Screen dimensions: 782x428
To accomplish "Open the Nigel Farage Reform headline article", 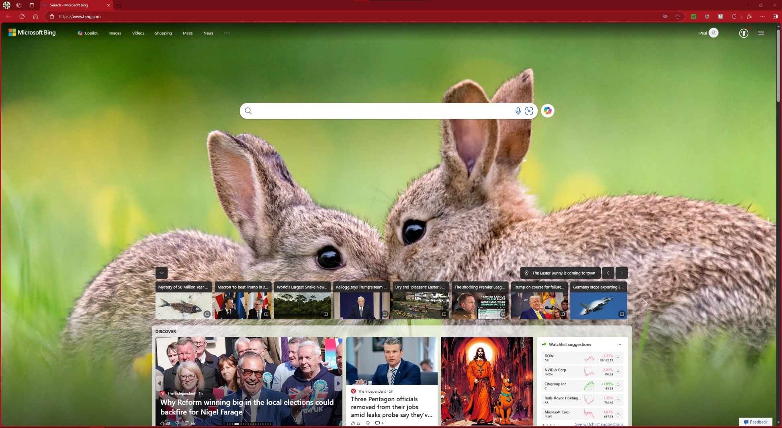I will (247, 407).
